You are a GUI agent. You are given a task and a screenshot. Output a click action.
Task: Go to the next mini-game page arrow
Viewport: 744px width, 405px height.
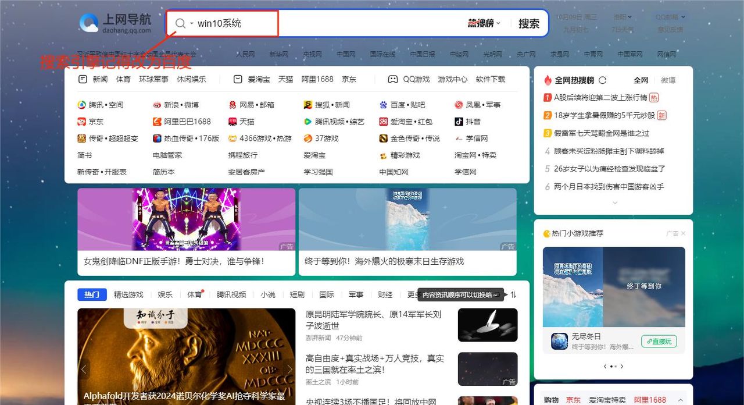(622, 367)
